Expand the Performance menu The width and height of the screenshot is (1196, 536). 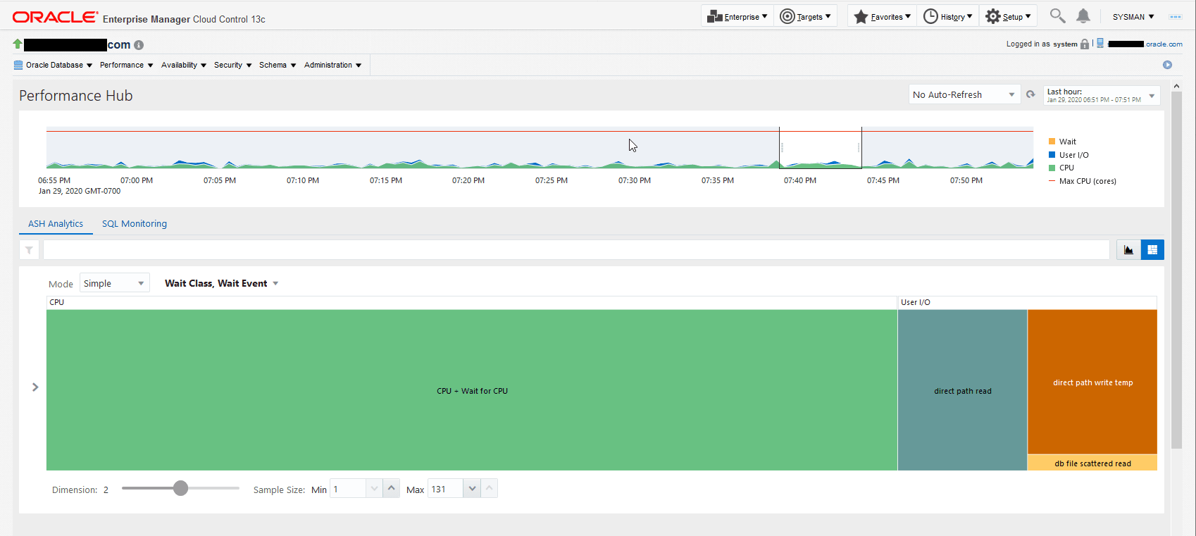pos(127,65)
